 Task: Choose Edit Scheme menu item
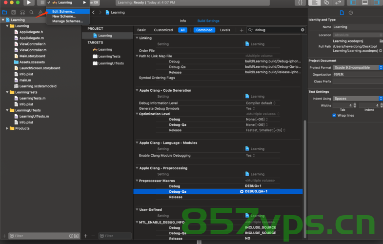68,12
